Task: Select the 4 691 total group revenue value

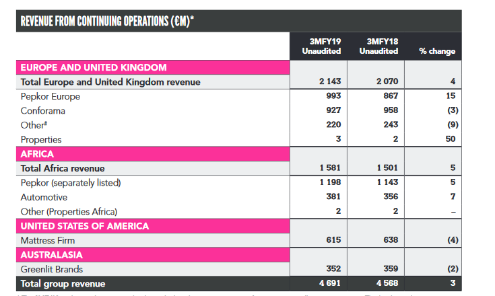Action: [330, 284]
